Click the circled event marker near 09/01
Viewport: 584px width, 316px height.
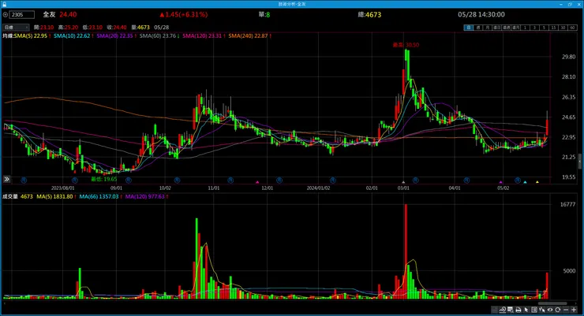click(x=129, y=180)
